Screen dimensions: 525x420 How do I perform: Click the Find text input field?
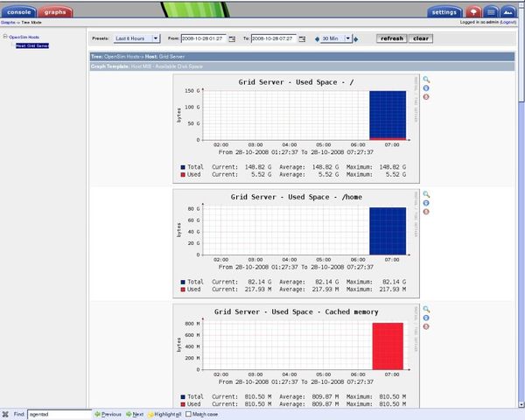pyautogui.click(x=56, y=414)
